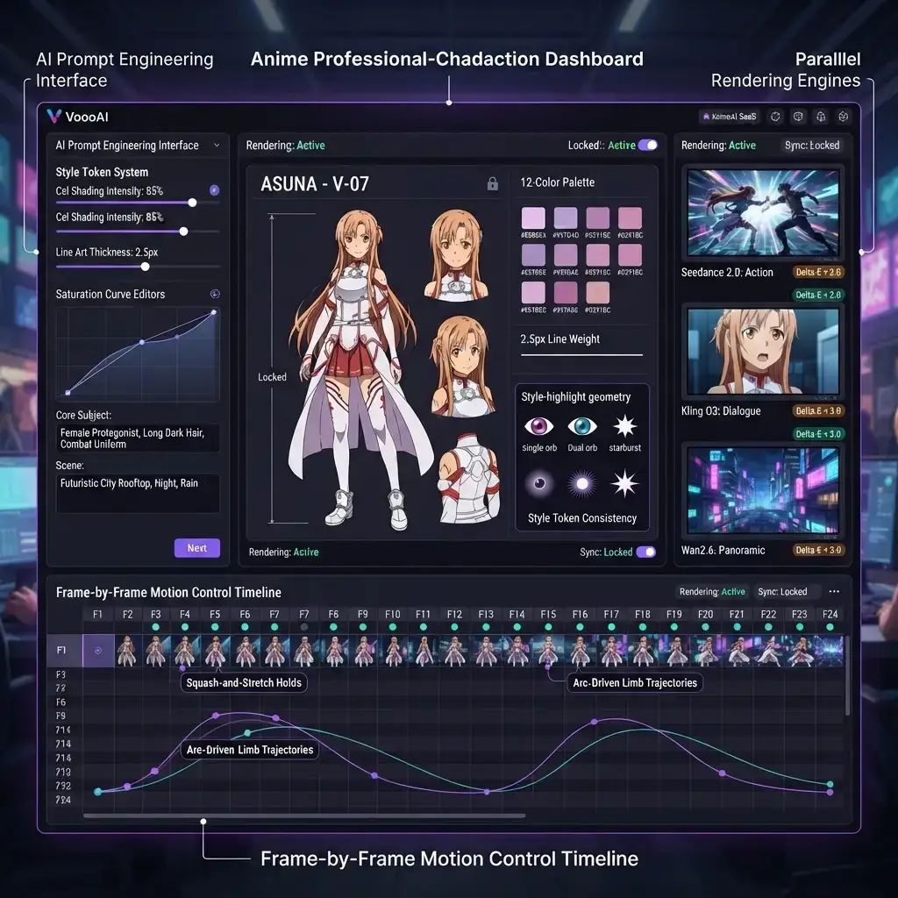Click the lock icon beside ASUNA - V-07
The width and height of the screenshot is (898, 898).
coord(493,183)
